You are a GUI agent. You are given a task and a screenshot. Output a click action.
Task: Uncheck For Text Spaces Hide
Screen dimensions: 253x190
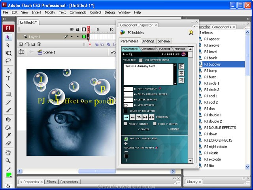[x=126, y=139]
